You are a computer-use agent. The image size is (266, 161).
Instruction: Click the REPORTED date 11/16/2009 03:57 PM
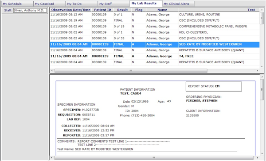[98, 135]
